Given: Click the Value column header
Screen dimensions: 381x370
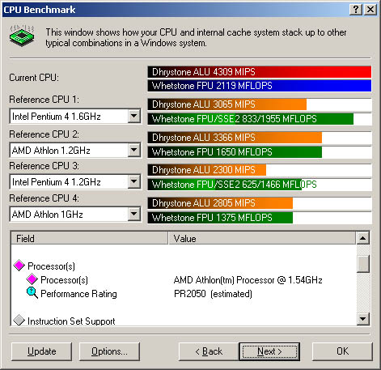Looking at the screenshot, I should 262,238.
